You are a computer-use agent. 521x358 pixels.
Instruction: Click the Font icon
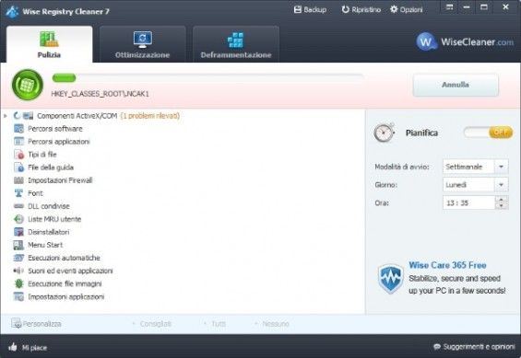pyautogui.click(x=18, y=193)
